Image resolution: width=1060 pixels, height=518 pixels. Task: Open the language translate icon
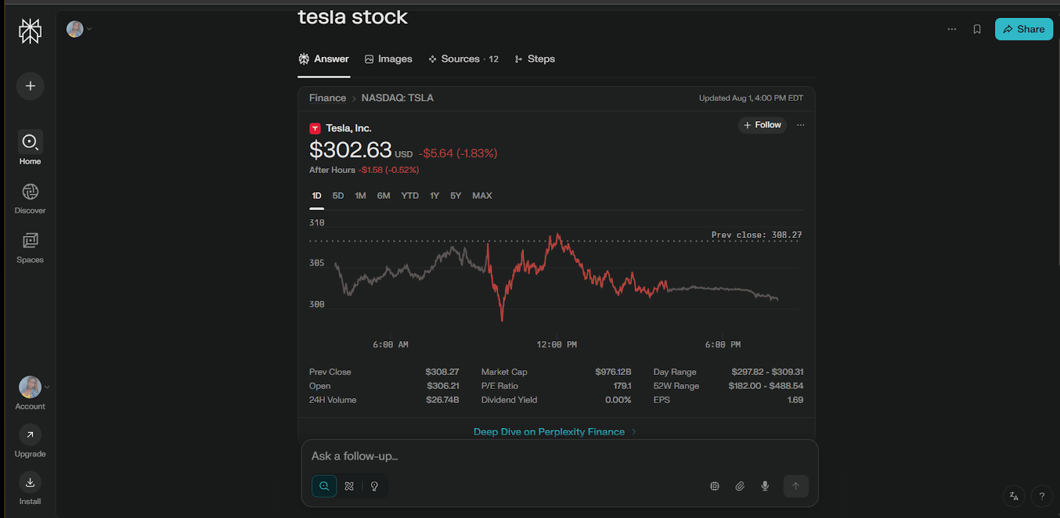(1014, 496)
